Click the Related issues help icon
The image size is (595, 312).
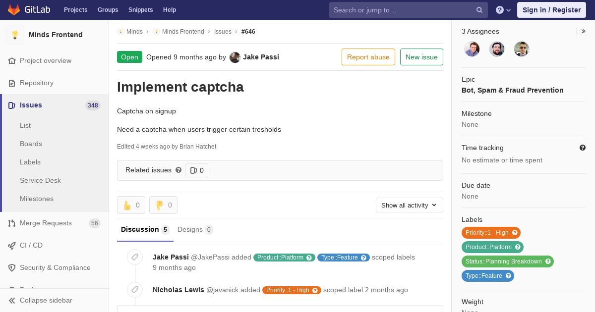(x=178, y=170)
